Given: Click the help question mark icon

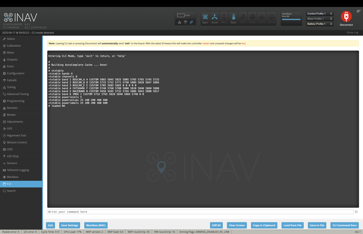Looking at the screenshot, I should coord(356,212).
